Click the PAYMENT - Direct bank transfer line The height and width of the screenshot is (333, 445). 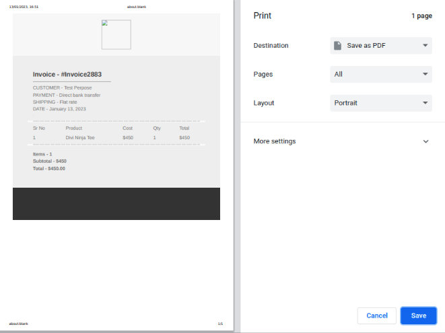[x=67, y=95]
